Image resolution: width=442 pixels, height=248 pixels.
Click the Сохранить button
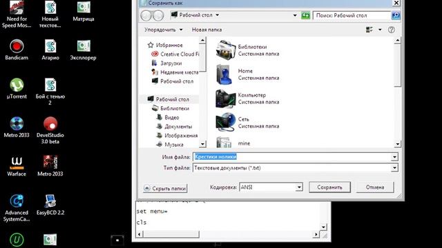pyautogui.click(x=329, y=187)
